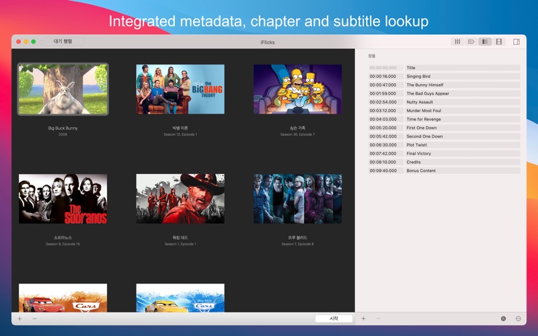Search chapters with magnifier icon

(x=503, y=319)
